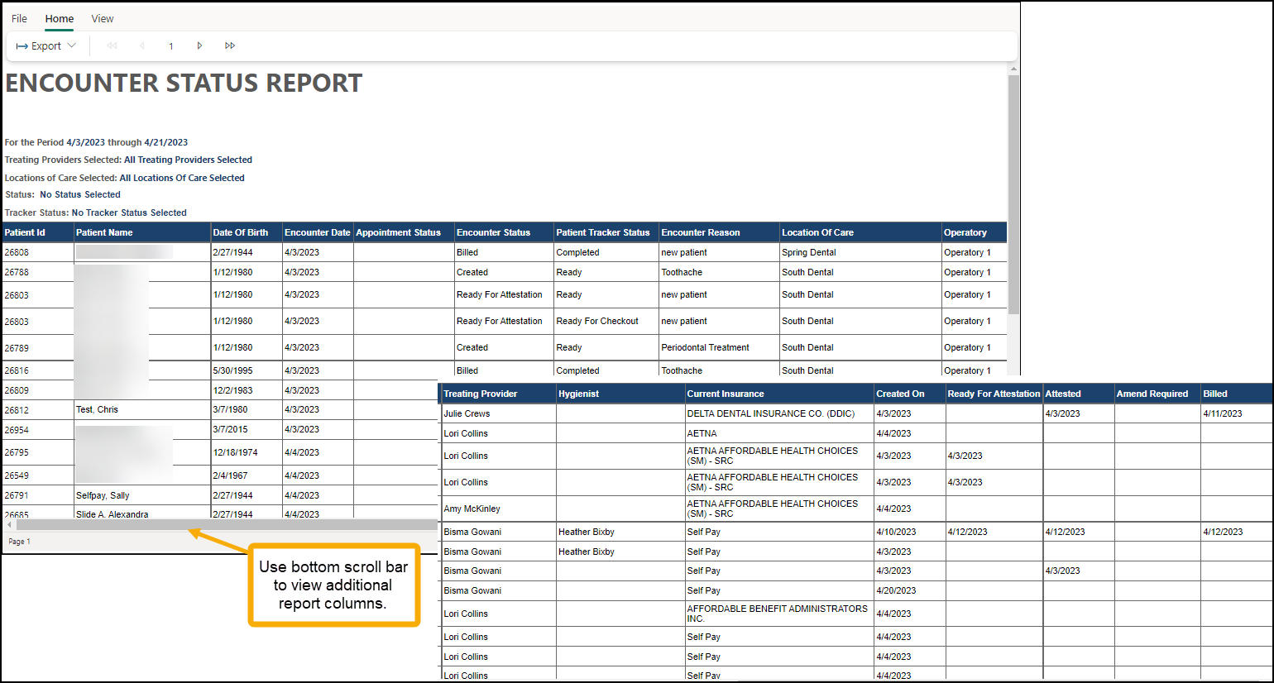Click birth date 5/30/1995
The image size is (1274, 683).
[x=233, y=370]
